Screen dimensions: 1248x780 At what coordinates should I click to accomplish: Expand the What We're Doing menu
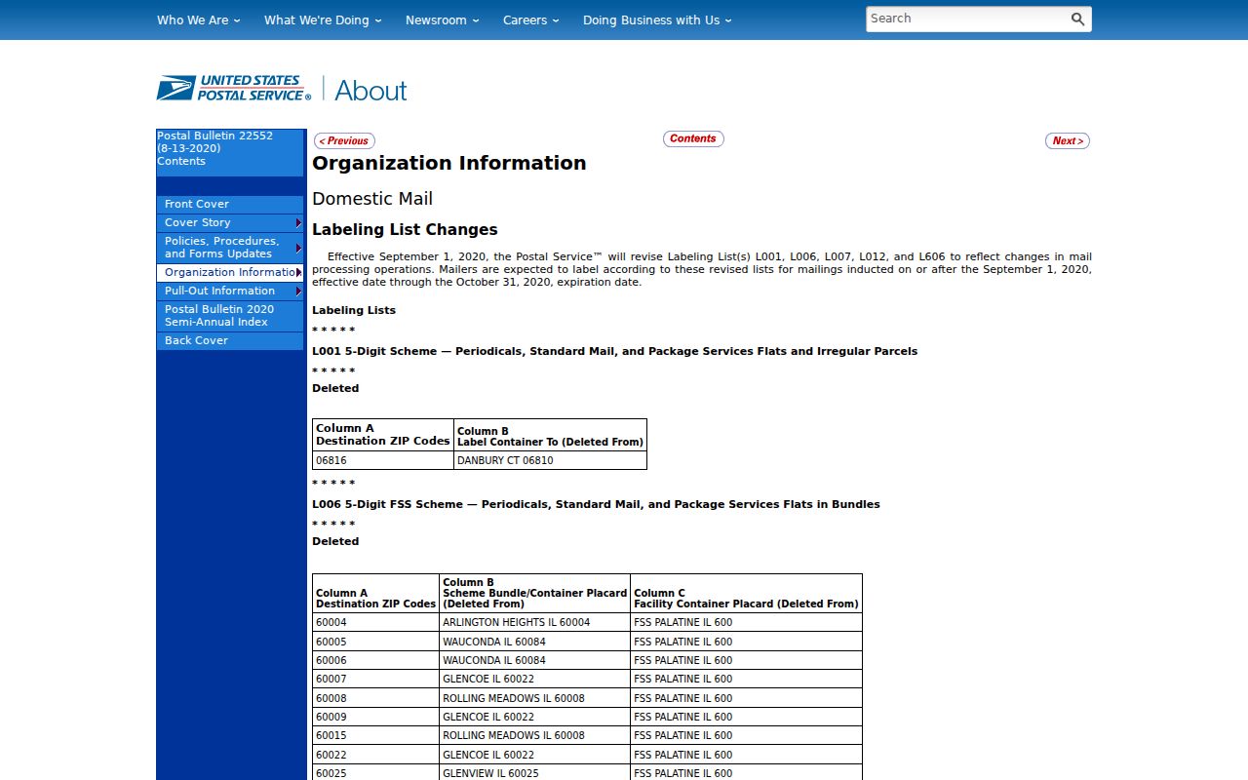(x=323, y=19)
